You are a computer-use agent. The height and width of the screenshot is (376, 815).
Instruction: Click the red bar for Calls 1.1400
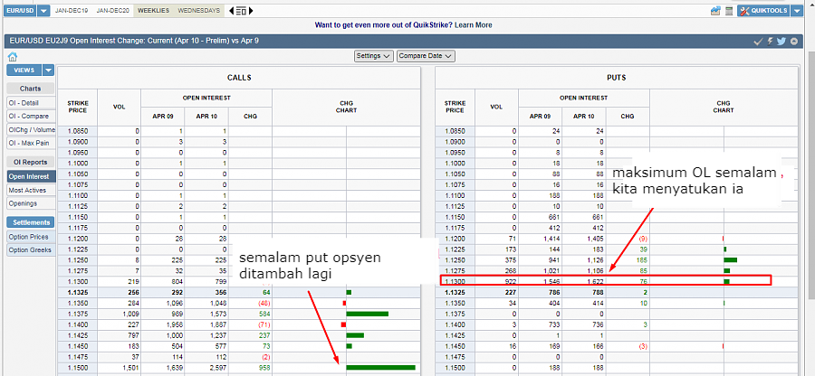coord(343,324)
